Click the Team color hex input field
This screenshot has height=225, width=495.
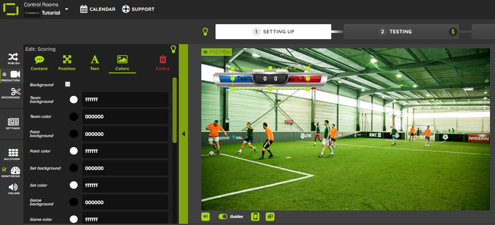[125, 117]
